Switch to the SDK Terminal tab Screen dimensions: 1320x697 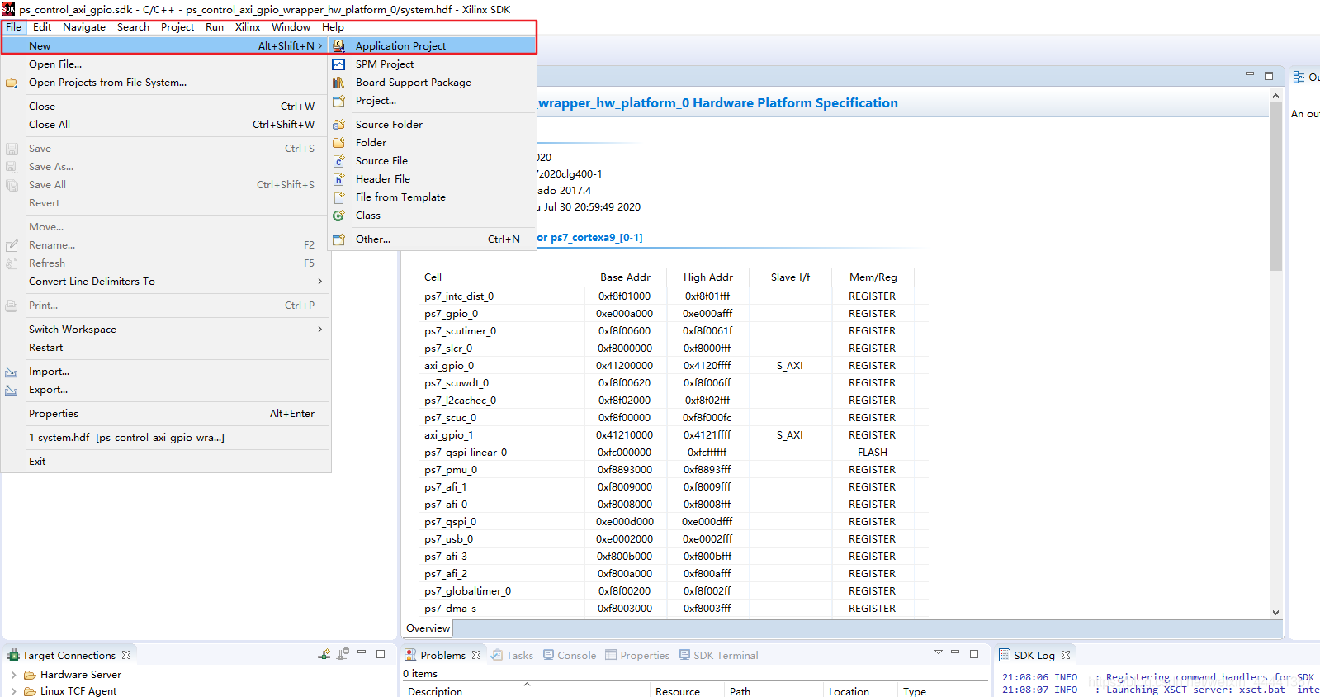pyautogui.click(x=718, y=656)
